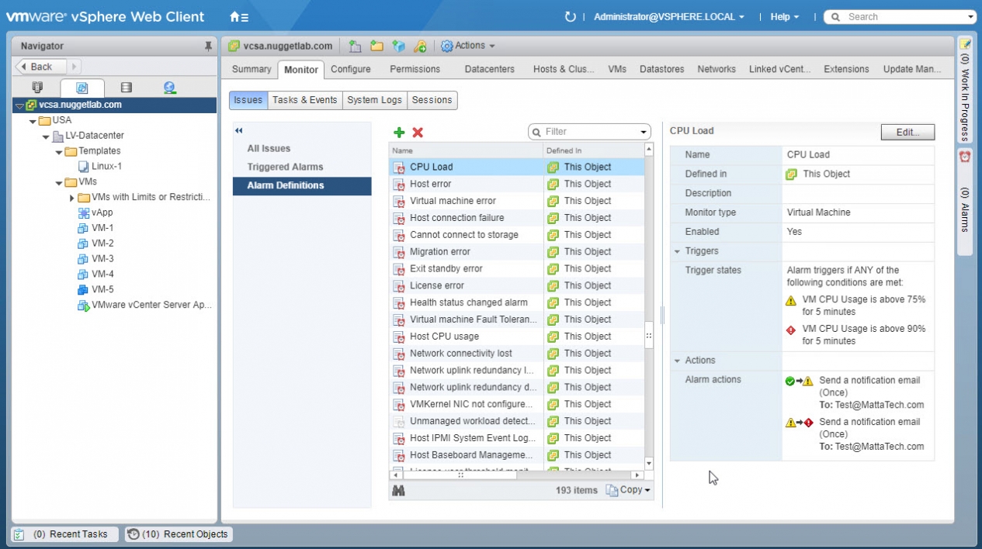
Task: Select the Storage navigator icon
Action: pyautogui.click(x=127, y=88)
